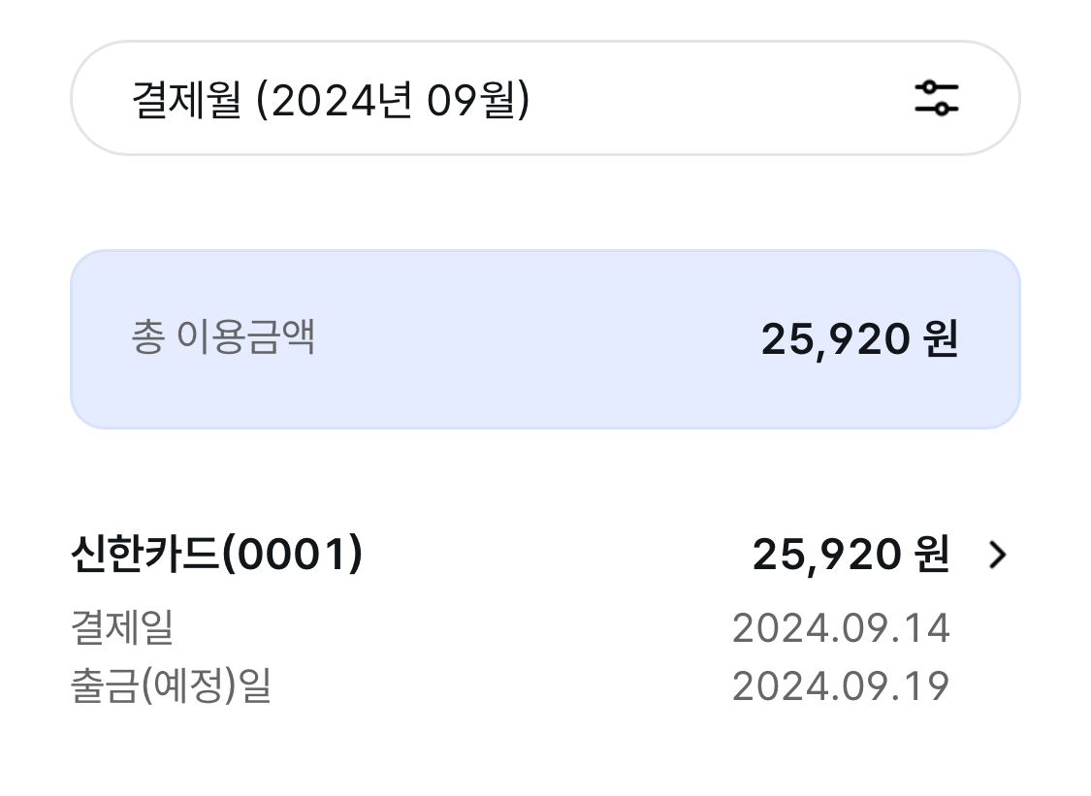
Task: Select the (2024년 09월) month text
Action: [393, 100]
